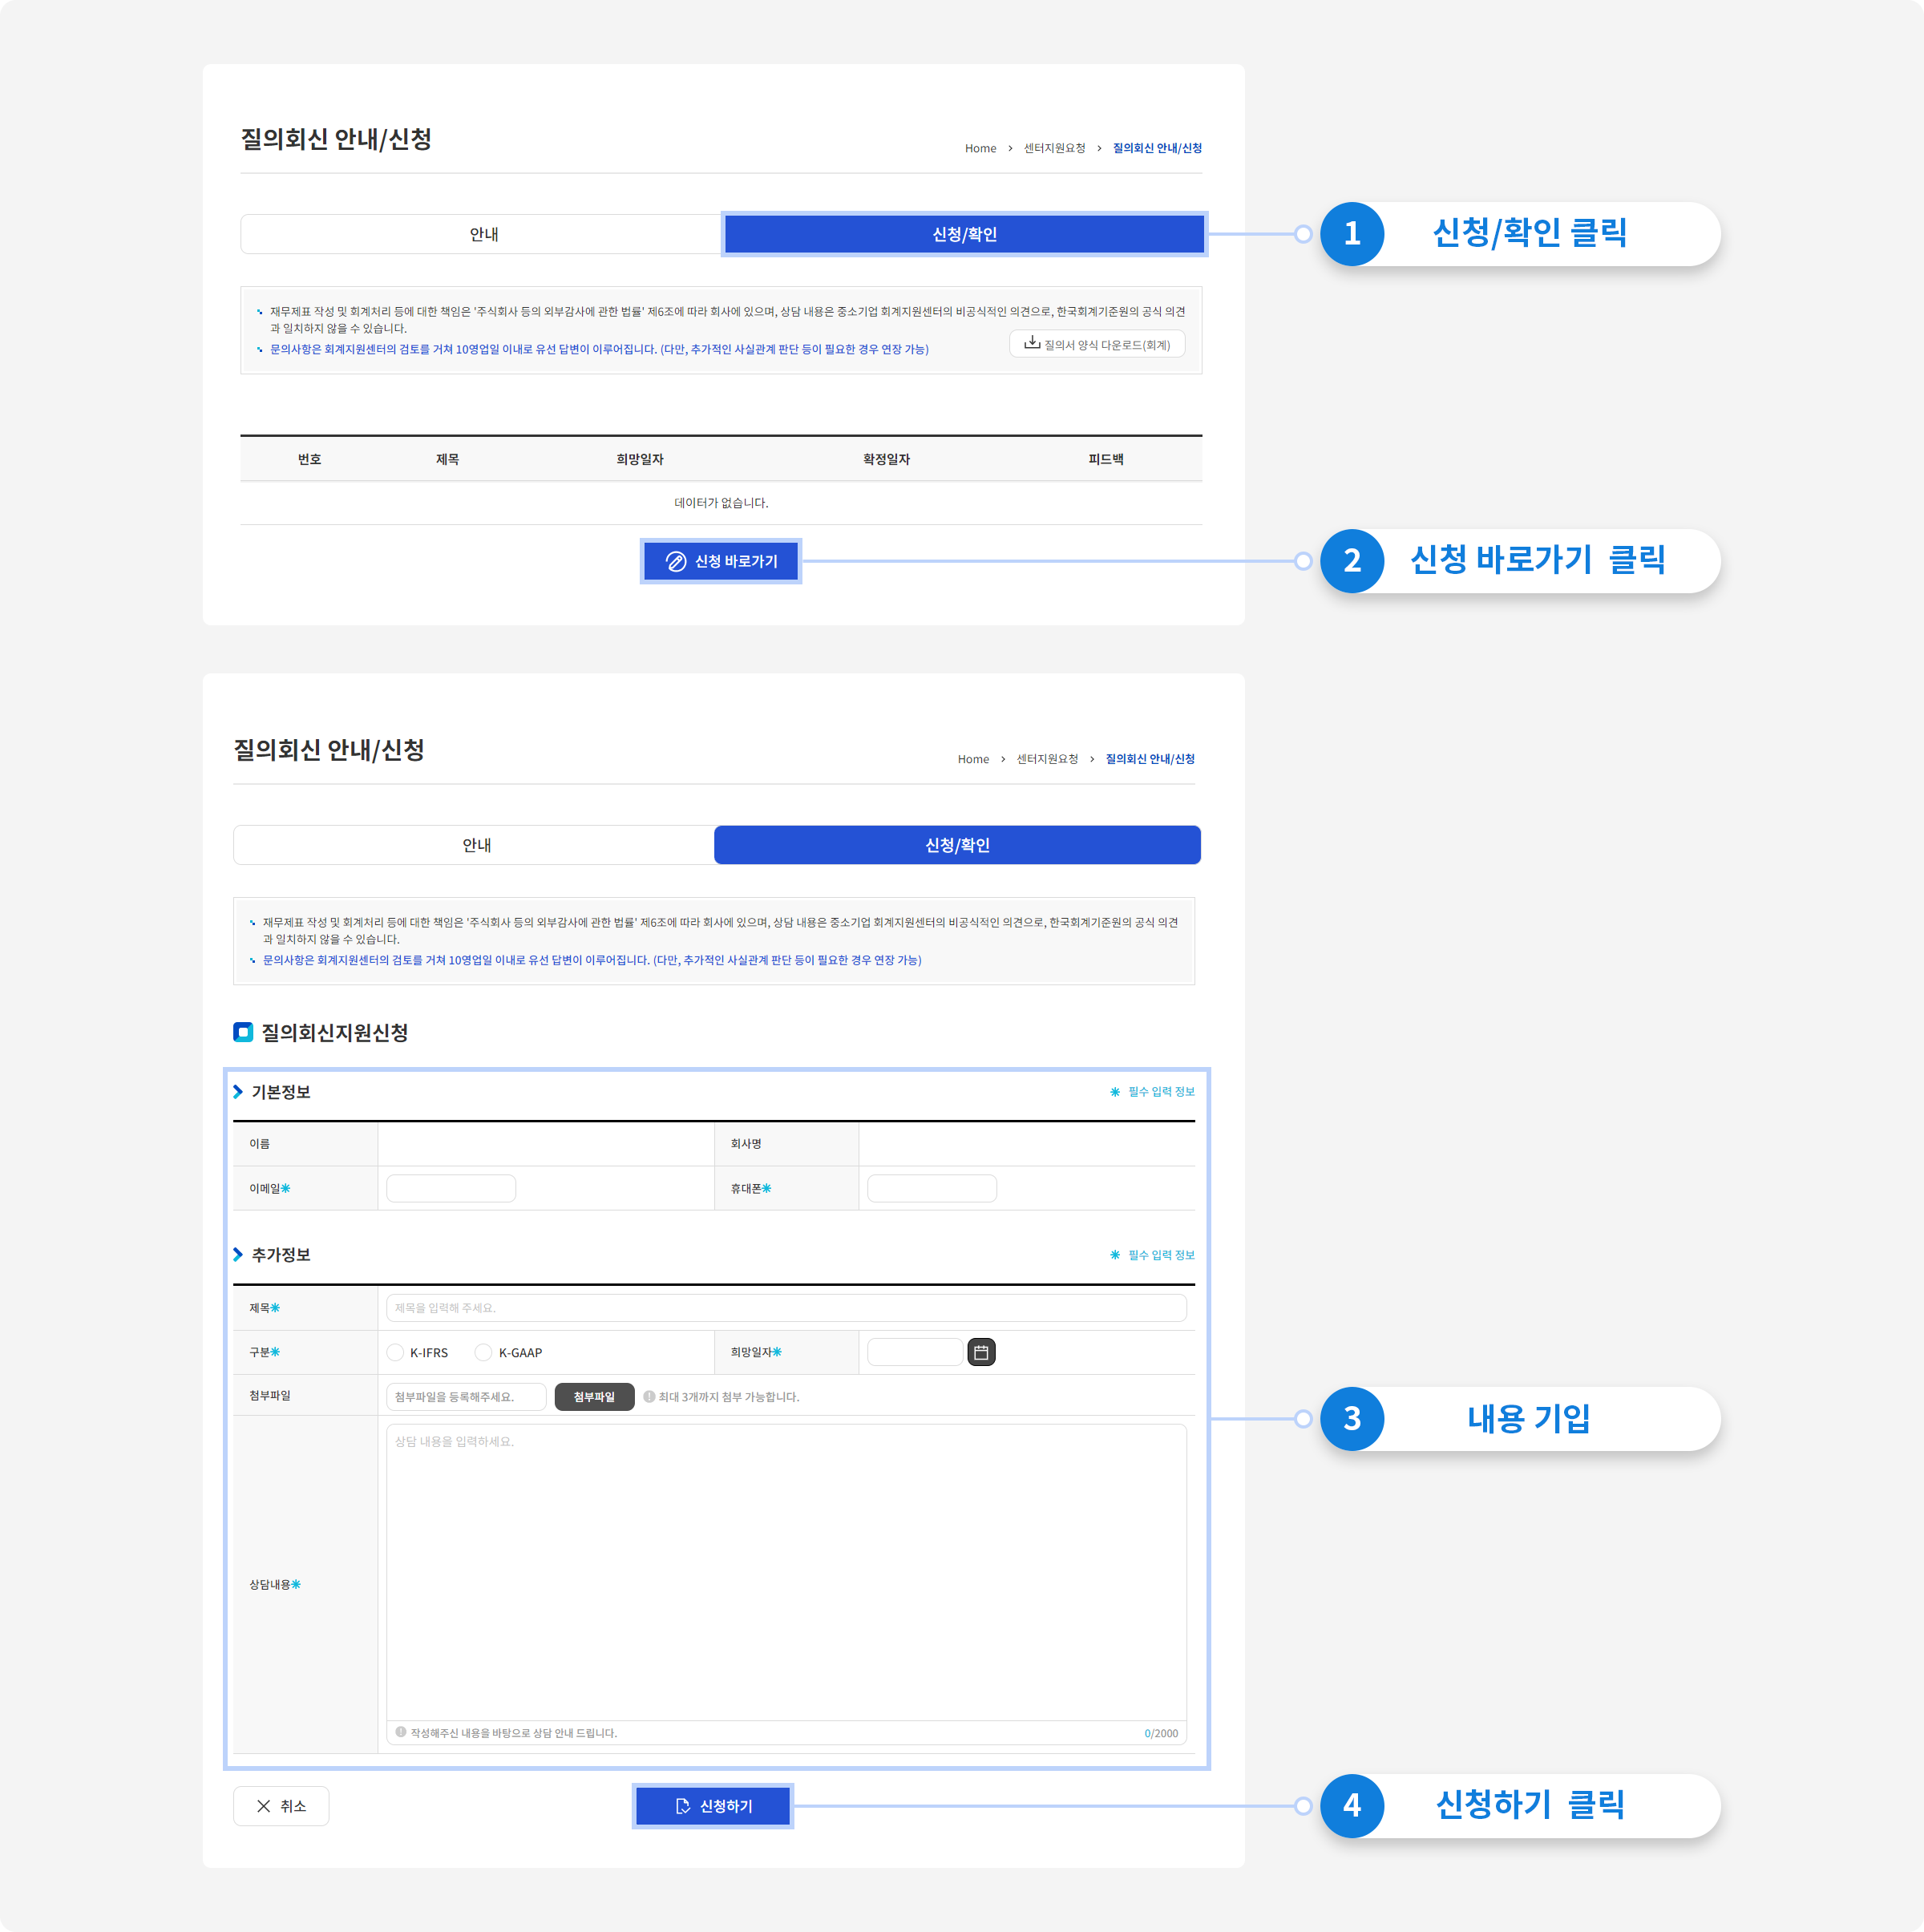
Task: Download 질의서 양식 다운로드(회계) file
Action: point(1097,344)
